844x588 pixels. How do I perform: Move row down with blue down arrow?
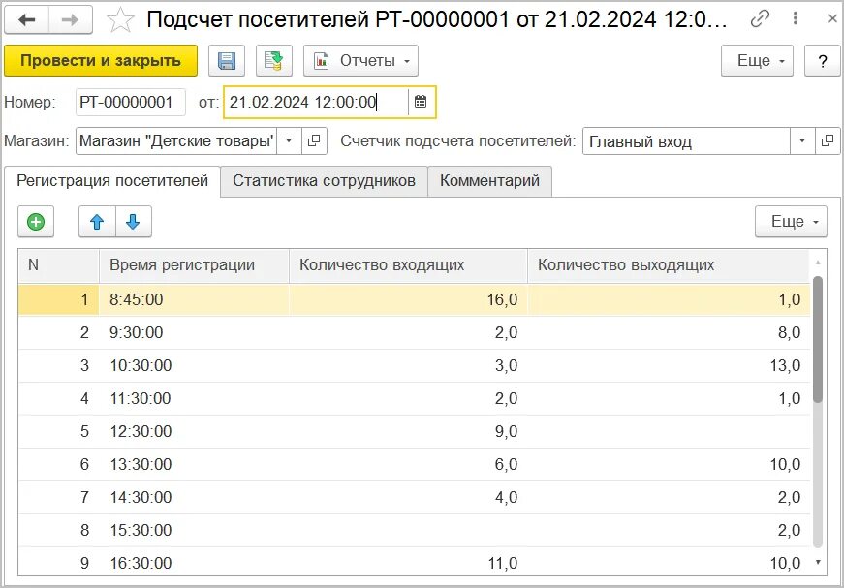pos(133,222)
